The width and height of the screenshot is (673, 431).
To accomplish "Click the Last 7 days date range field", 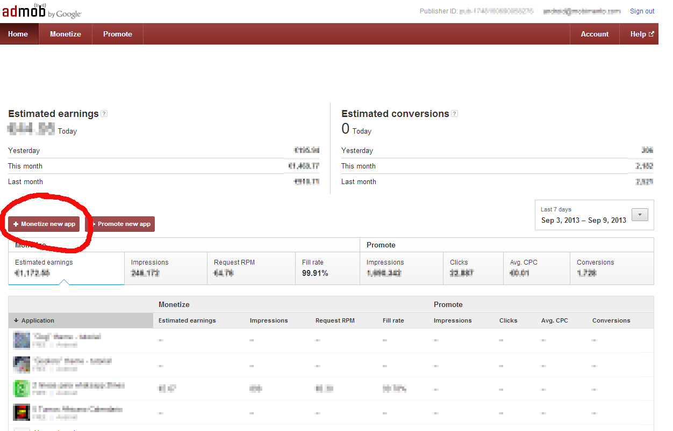I will point(595,215).
